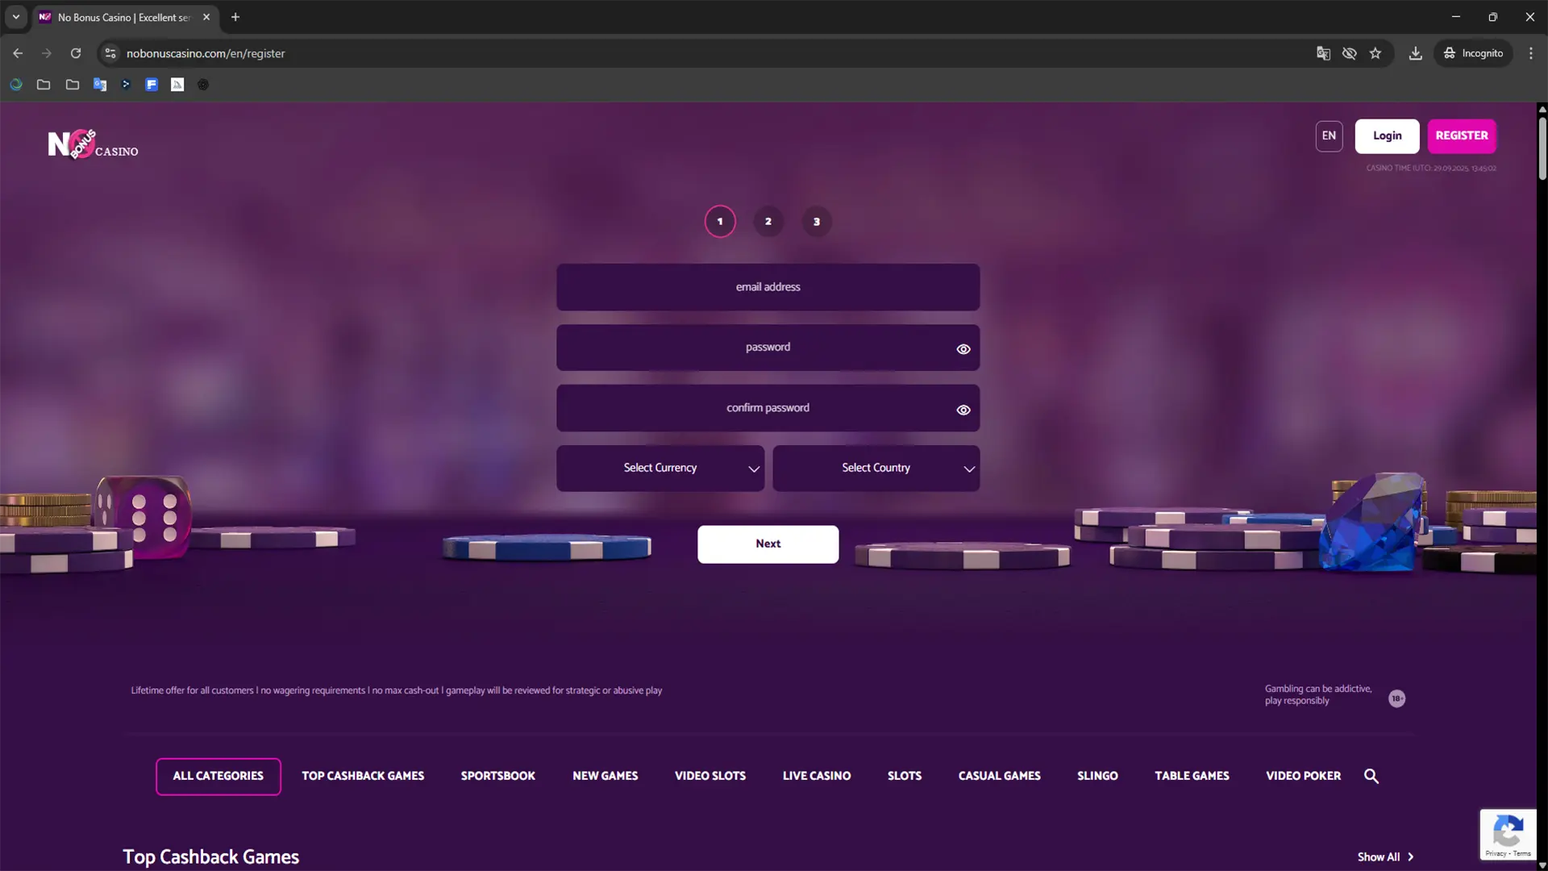
Task: Switch to Top Cashback Games tab
Action: pos(363,776)
